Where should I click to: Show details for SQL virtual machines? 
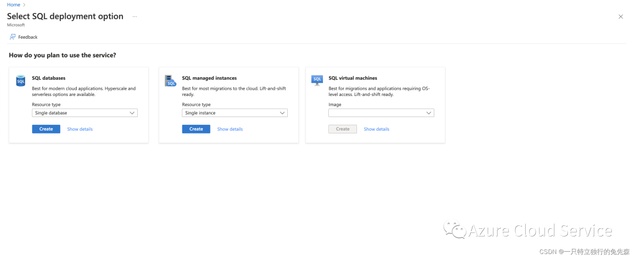click(x=376, y=129)
